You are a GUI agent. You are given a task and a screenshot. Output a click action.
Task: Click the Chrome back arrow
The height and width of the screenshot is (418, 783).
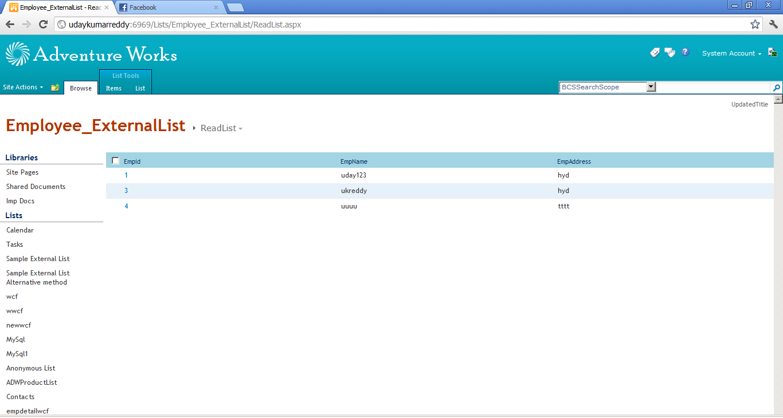coord(10,24)
